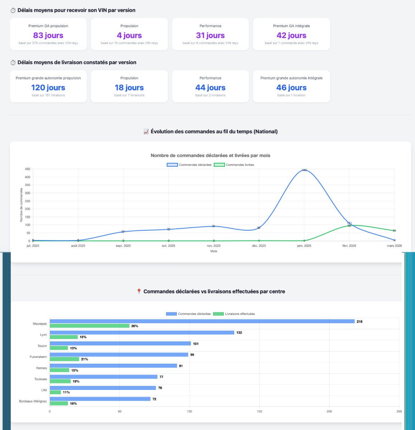Open the Premium GA propulsion 83 jours card
Screen dimensions: 415x430
click(x=48, y=34)
